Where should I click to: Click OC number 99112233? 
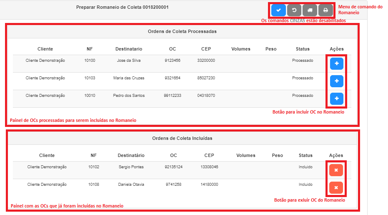pos(173,96)
